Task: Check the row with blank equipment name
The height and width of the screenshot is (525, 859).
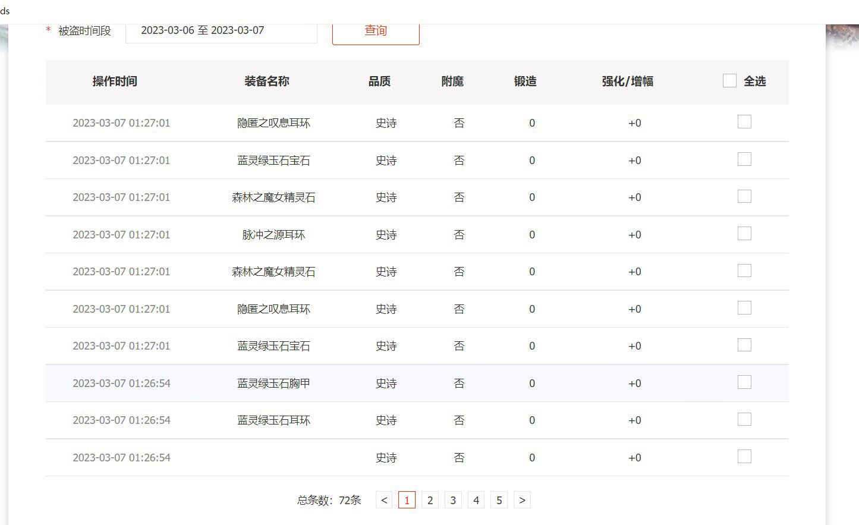Action: pos(744,457)
